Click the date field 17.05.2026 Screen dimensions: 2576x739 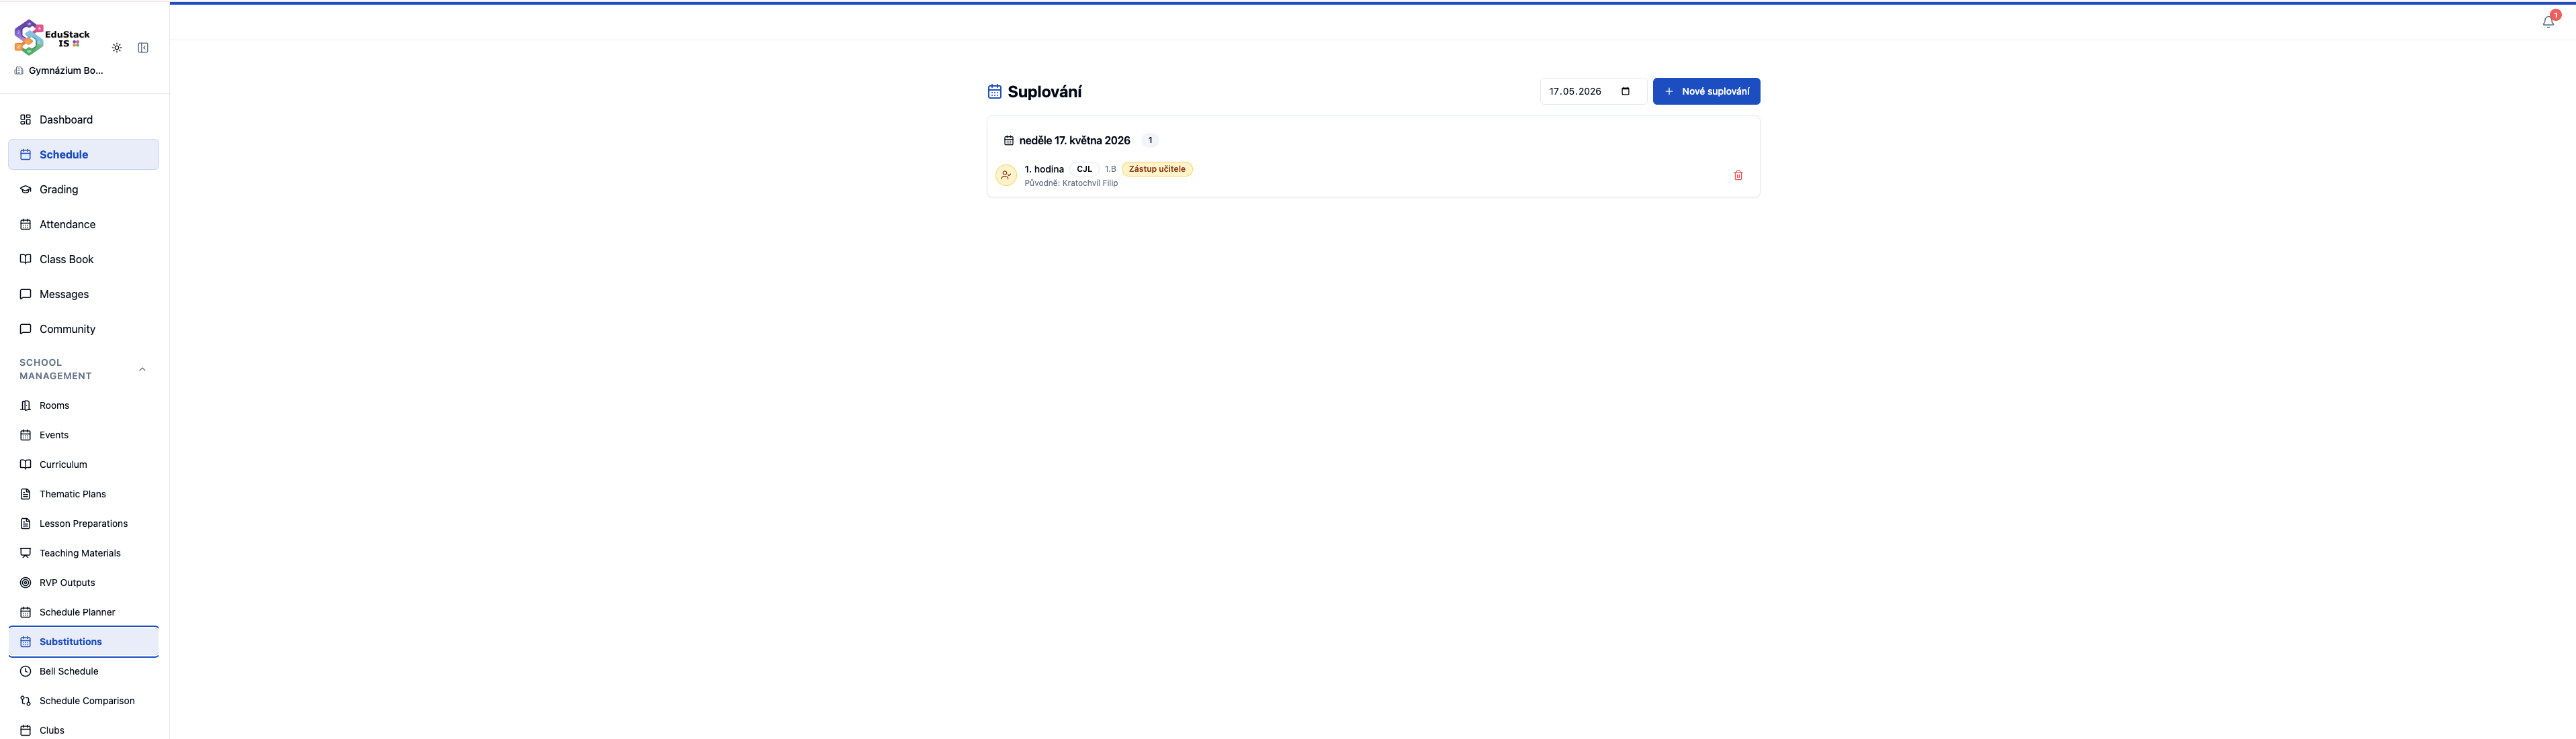click(1592, 92)
